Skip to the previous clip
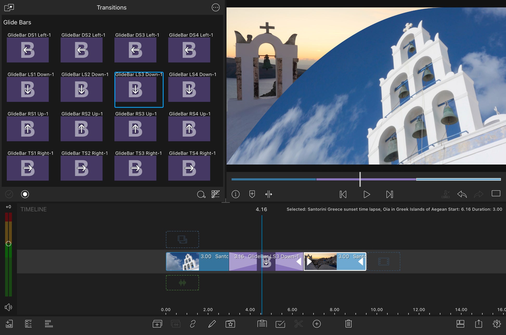Image resolution: width=506 pixels, height=335 pixels. [343, 194]
